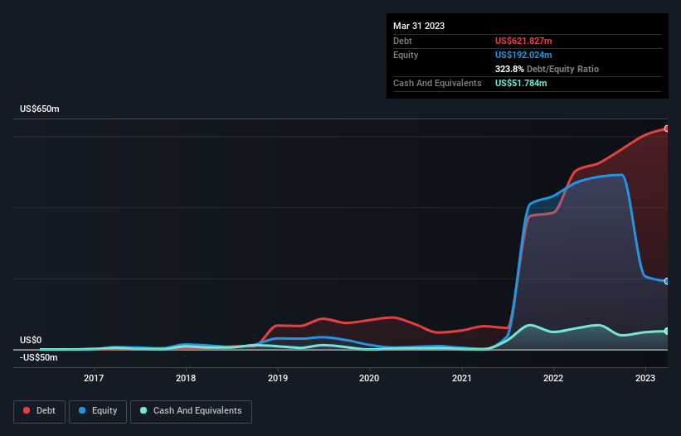Click the Mar 31 2023 tooltip date

point(419,26)
